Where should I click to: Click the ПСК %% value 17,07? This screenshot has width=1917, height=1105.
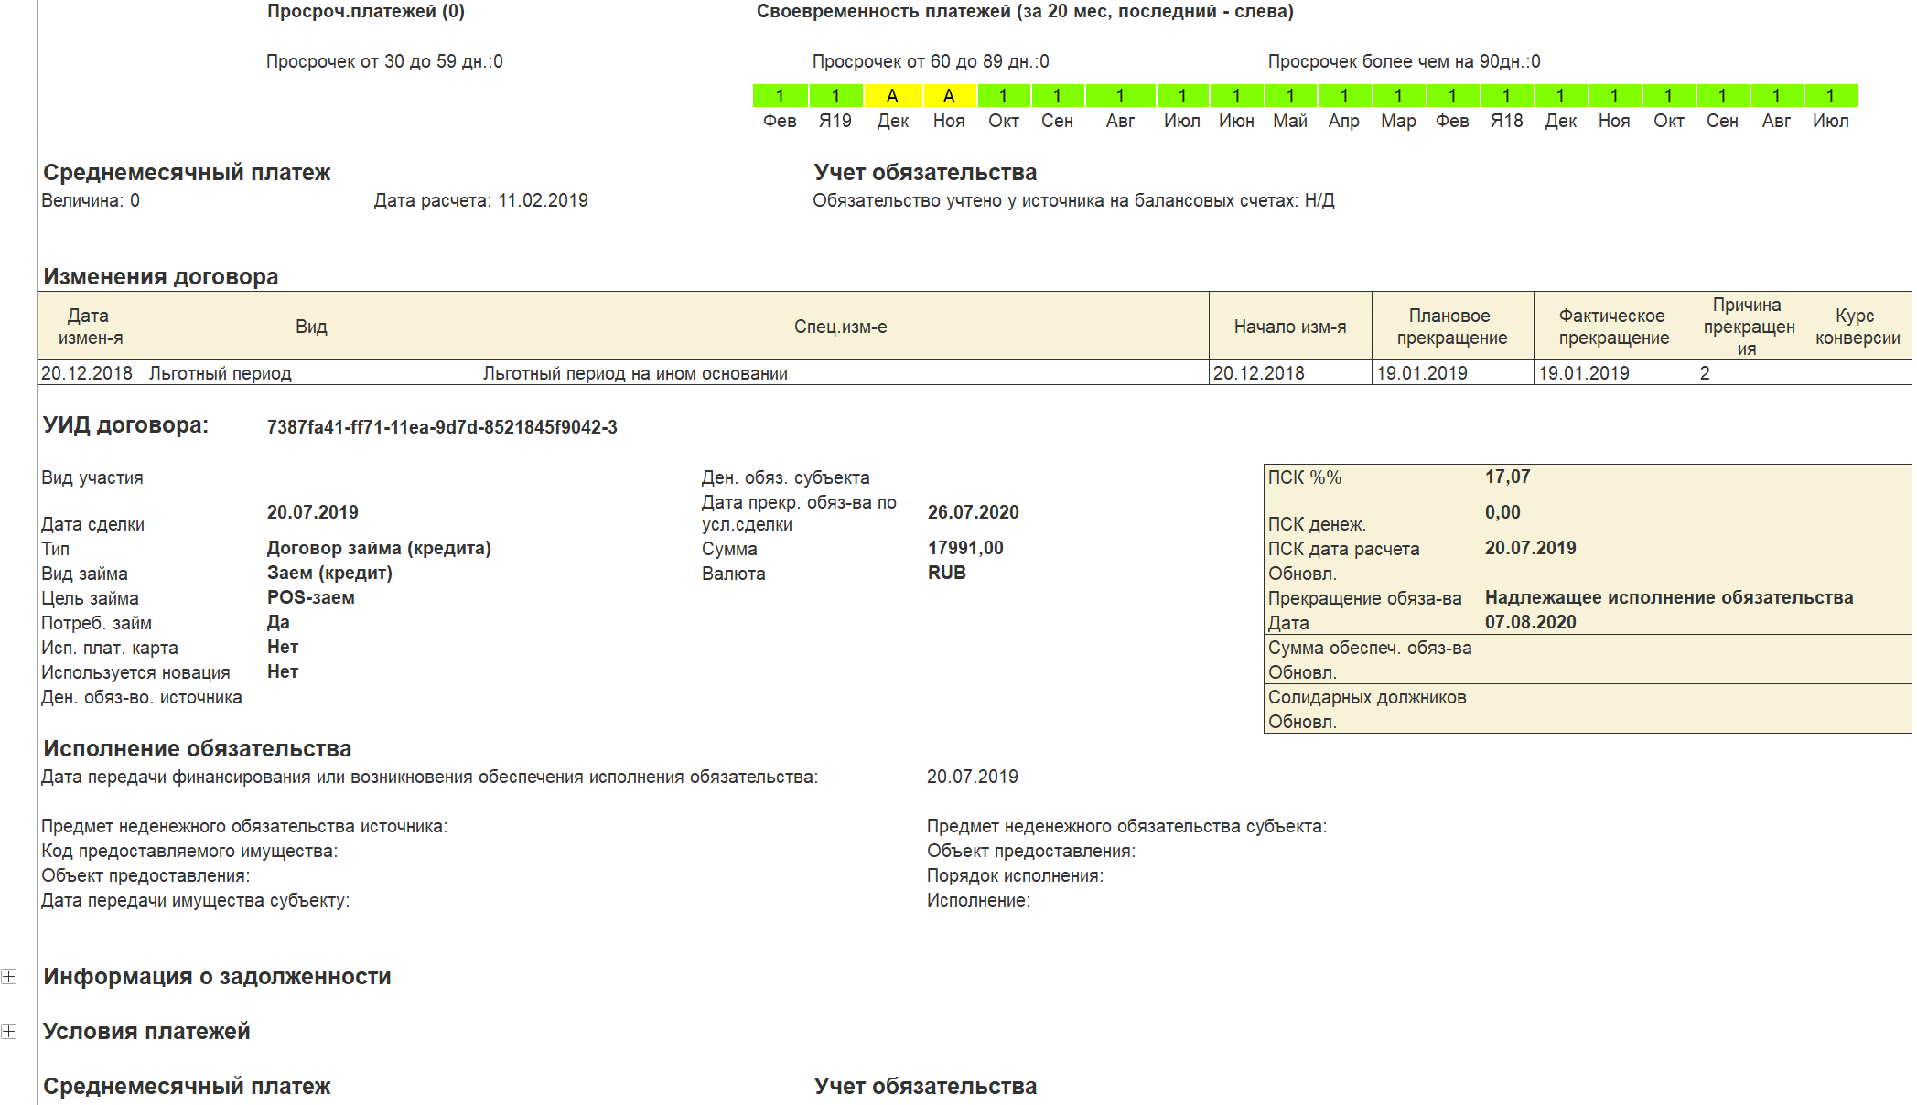1507,477
